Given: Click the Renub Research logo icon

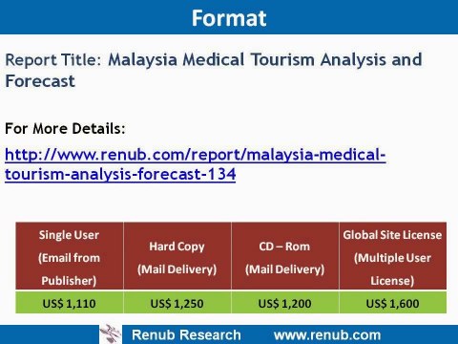Looking at the screenshot, I should [x=111, y=334].
